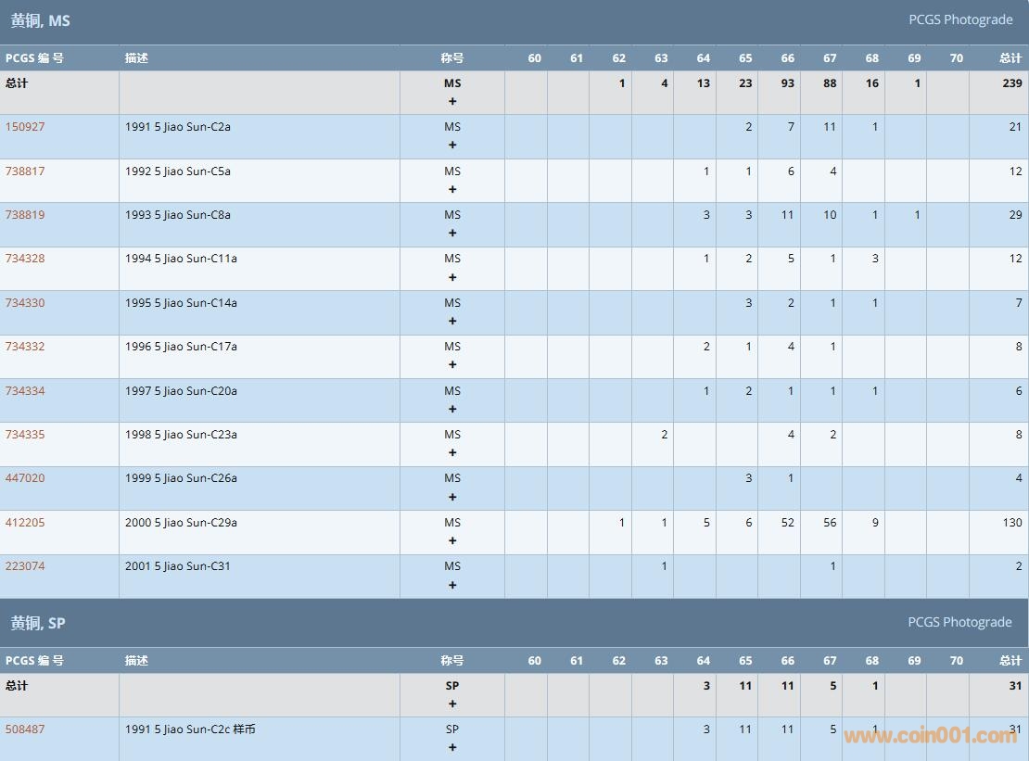Open PCGS number 150927 link

(25, 127)
